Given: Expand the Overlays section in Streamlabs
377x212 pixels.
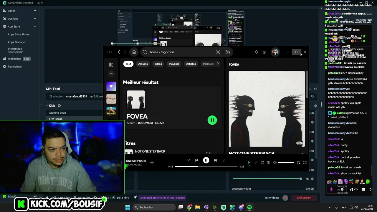Looking at the screenshot, I should 35,19.
